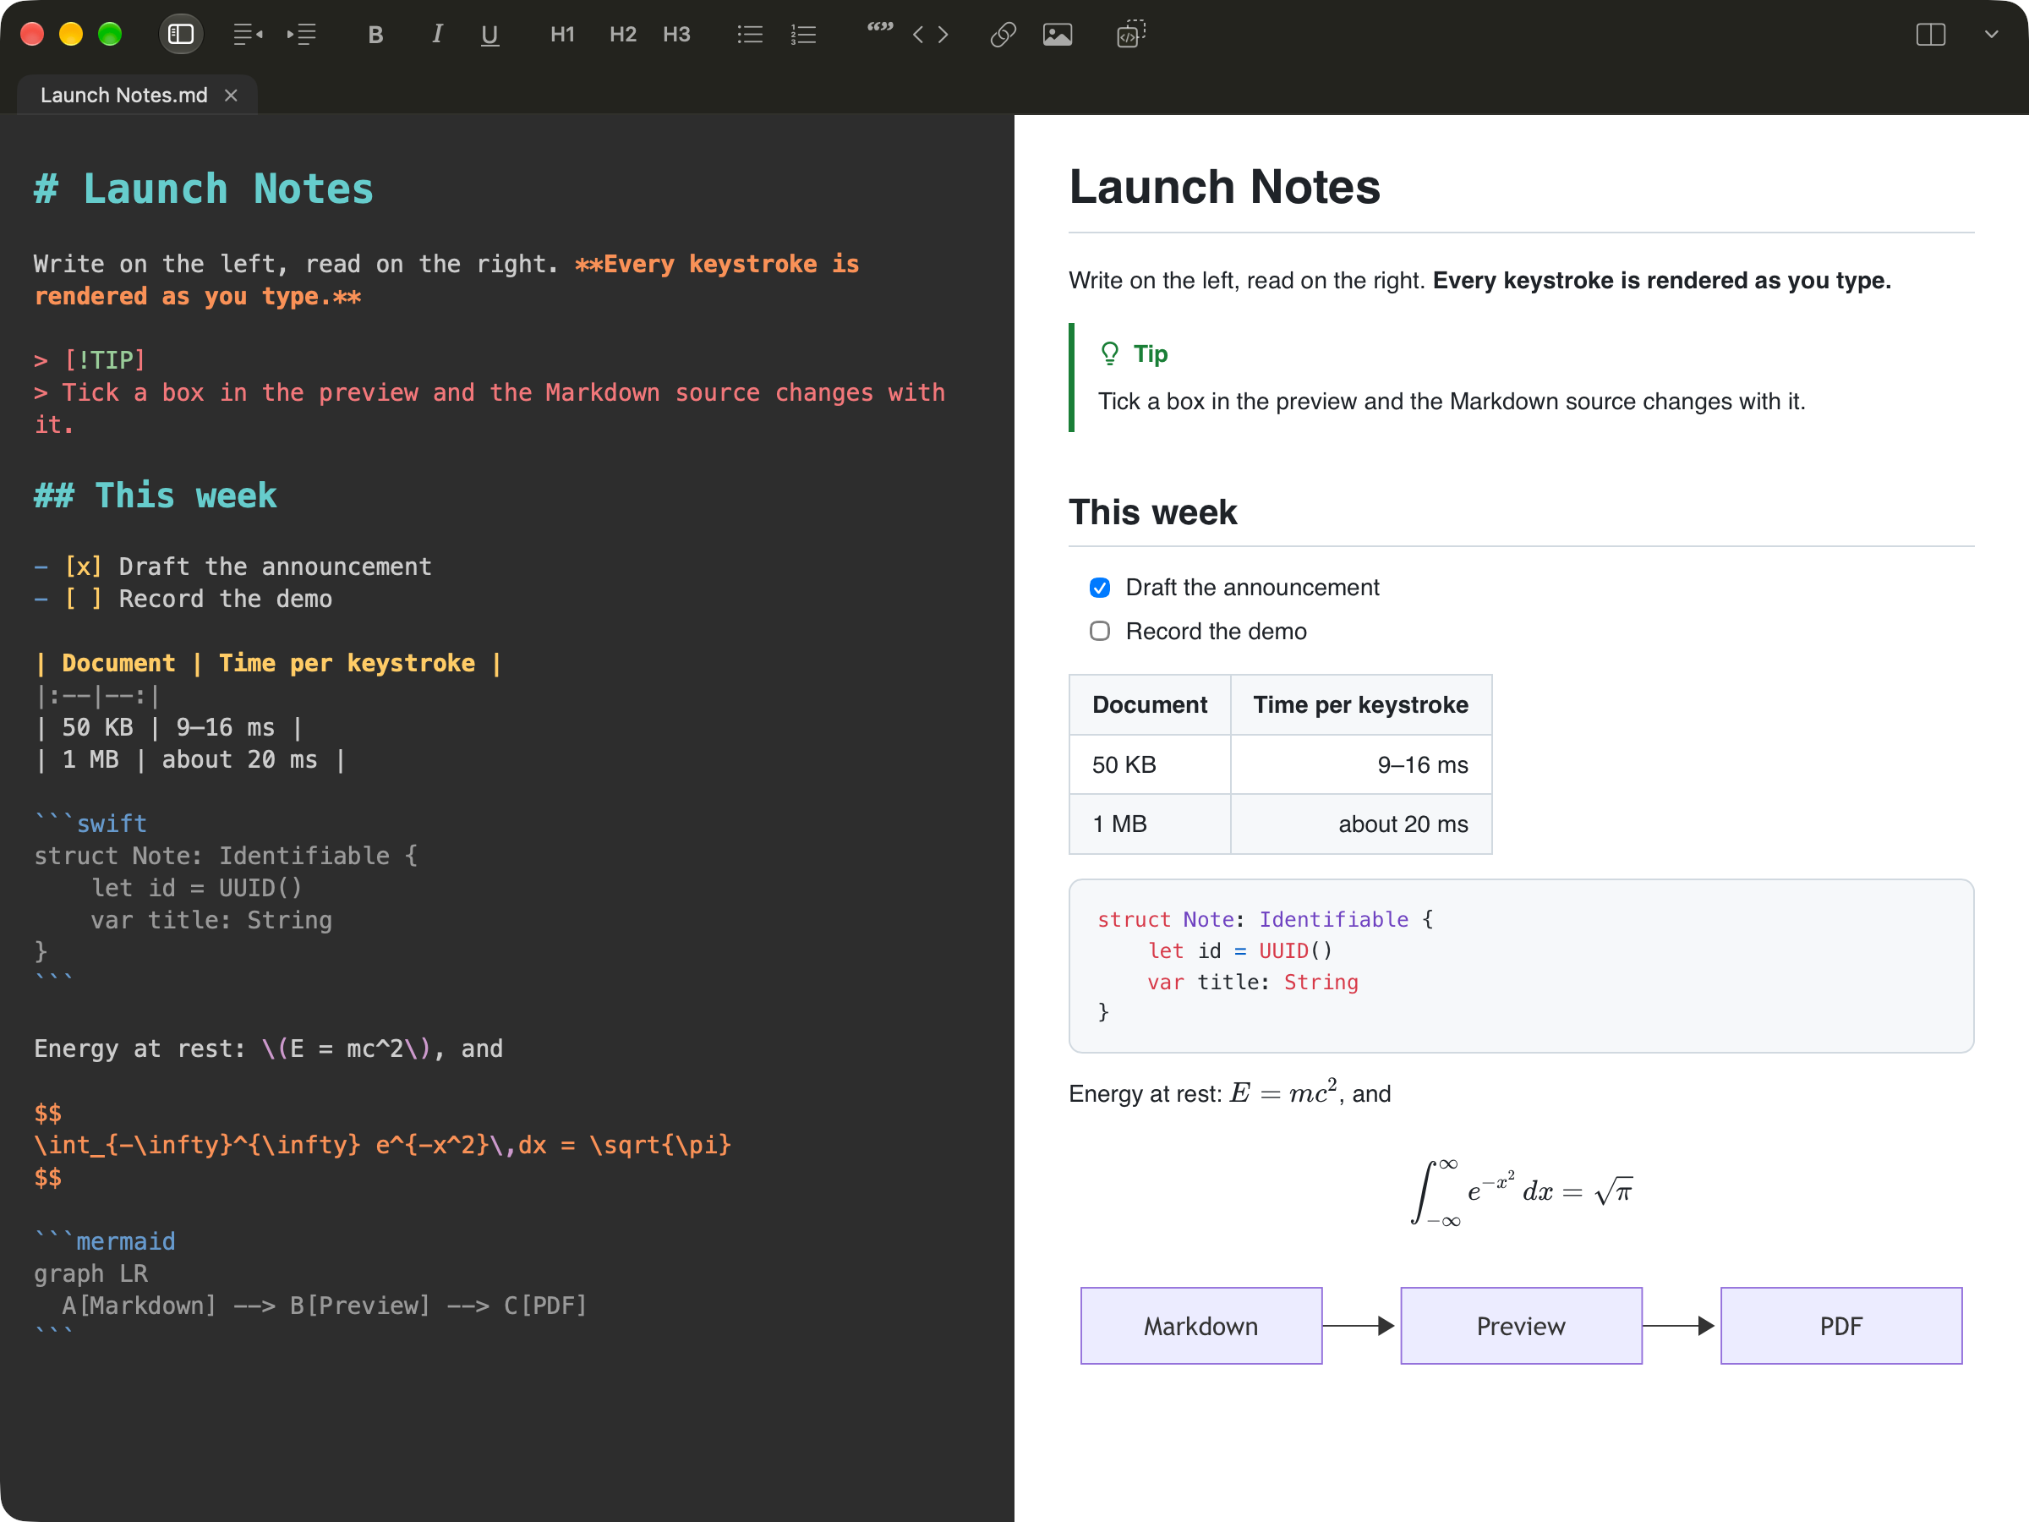This screenshot has width=2029, height=1522.
Task: Click the '```mermaid' fence line in editor
Action: point(105,1240)
